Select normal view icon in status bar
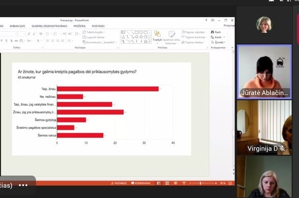This screenshot has width=299, height=198. (158, 183)
